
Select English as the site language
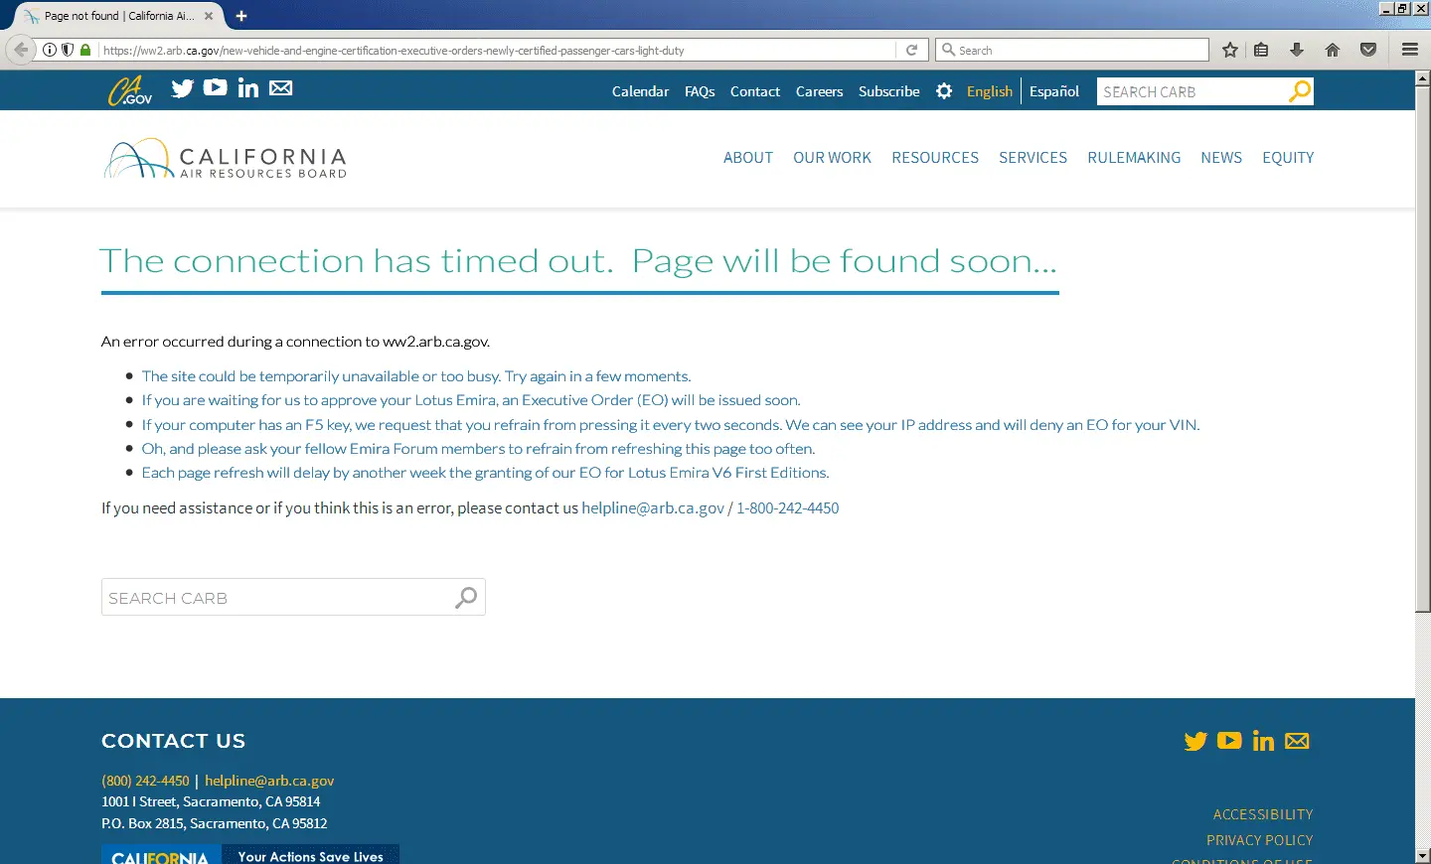[x=989, y=91]
